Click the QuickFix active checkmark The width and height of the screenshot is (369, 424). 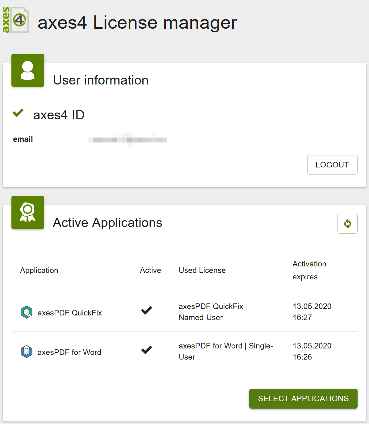(x=147, y=311)
